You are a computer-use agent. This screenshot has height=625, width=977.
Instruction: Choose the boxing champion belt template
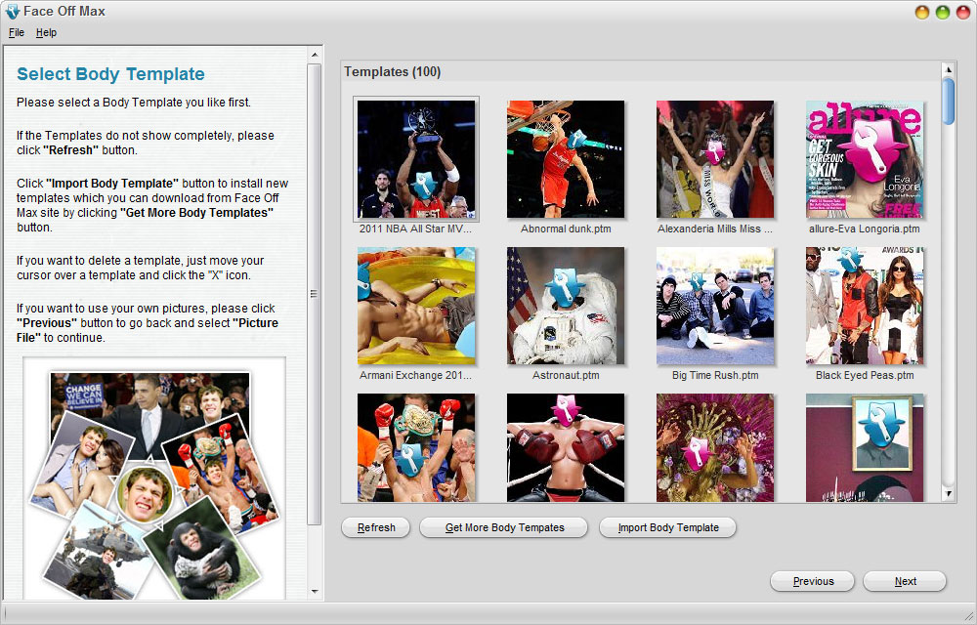(x=416, y=447)
